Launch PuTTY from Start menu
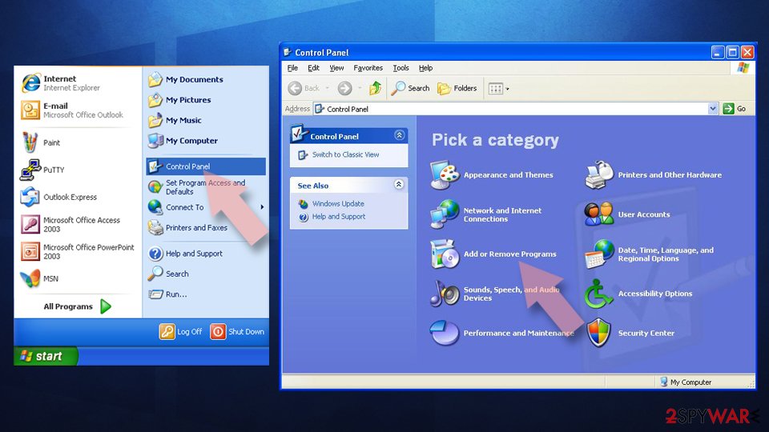The height and width of the screenshot is (432, 769). pos(42,170)
